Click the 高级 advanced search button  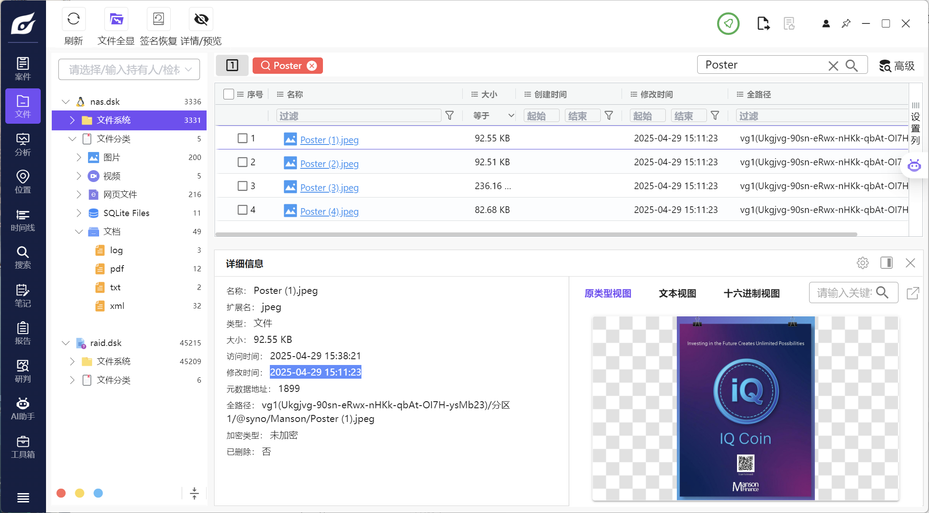pos(896,66)
